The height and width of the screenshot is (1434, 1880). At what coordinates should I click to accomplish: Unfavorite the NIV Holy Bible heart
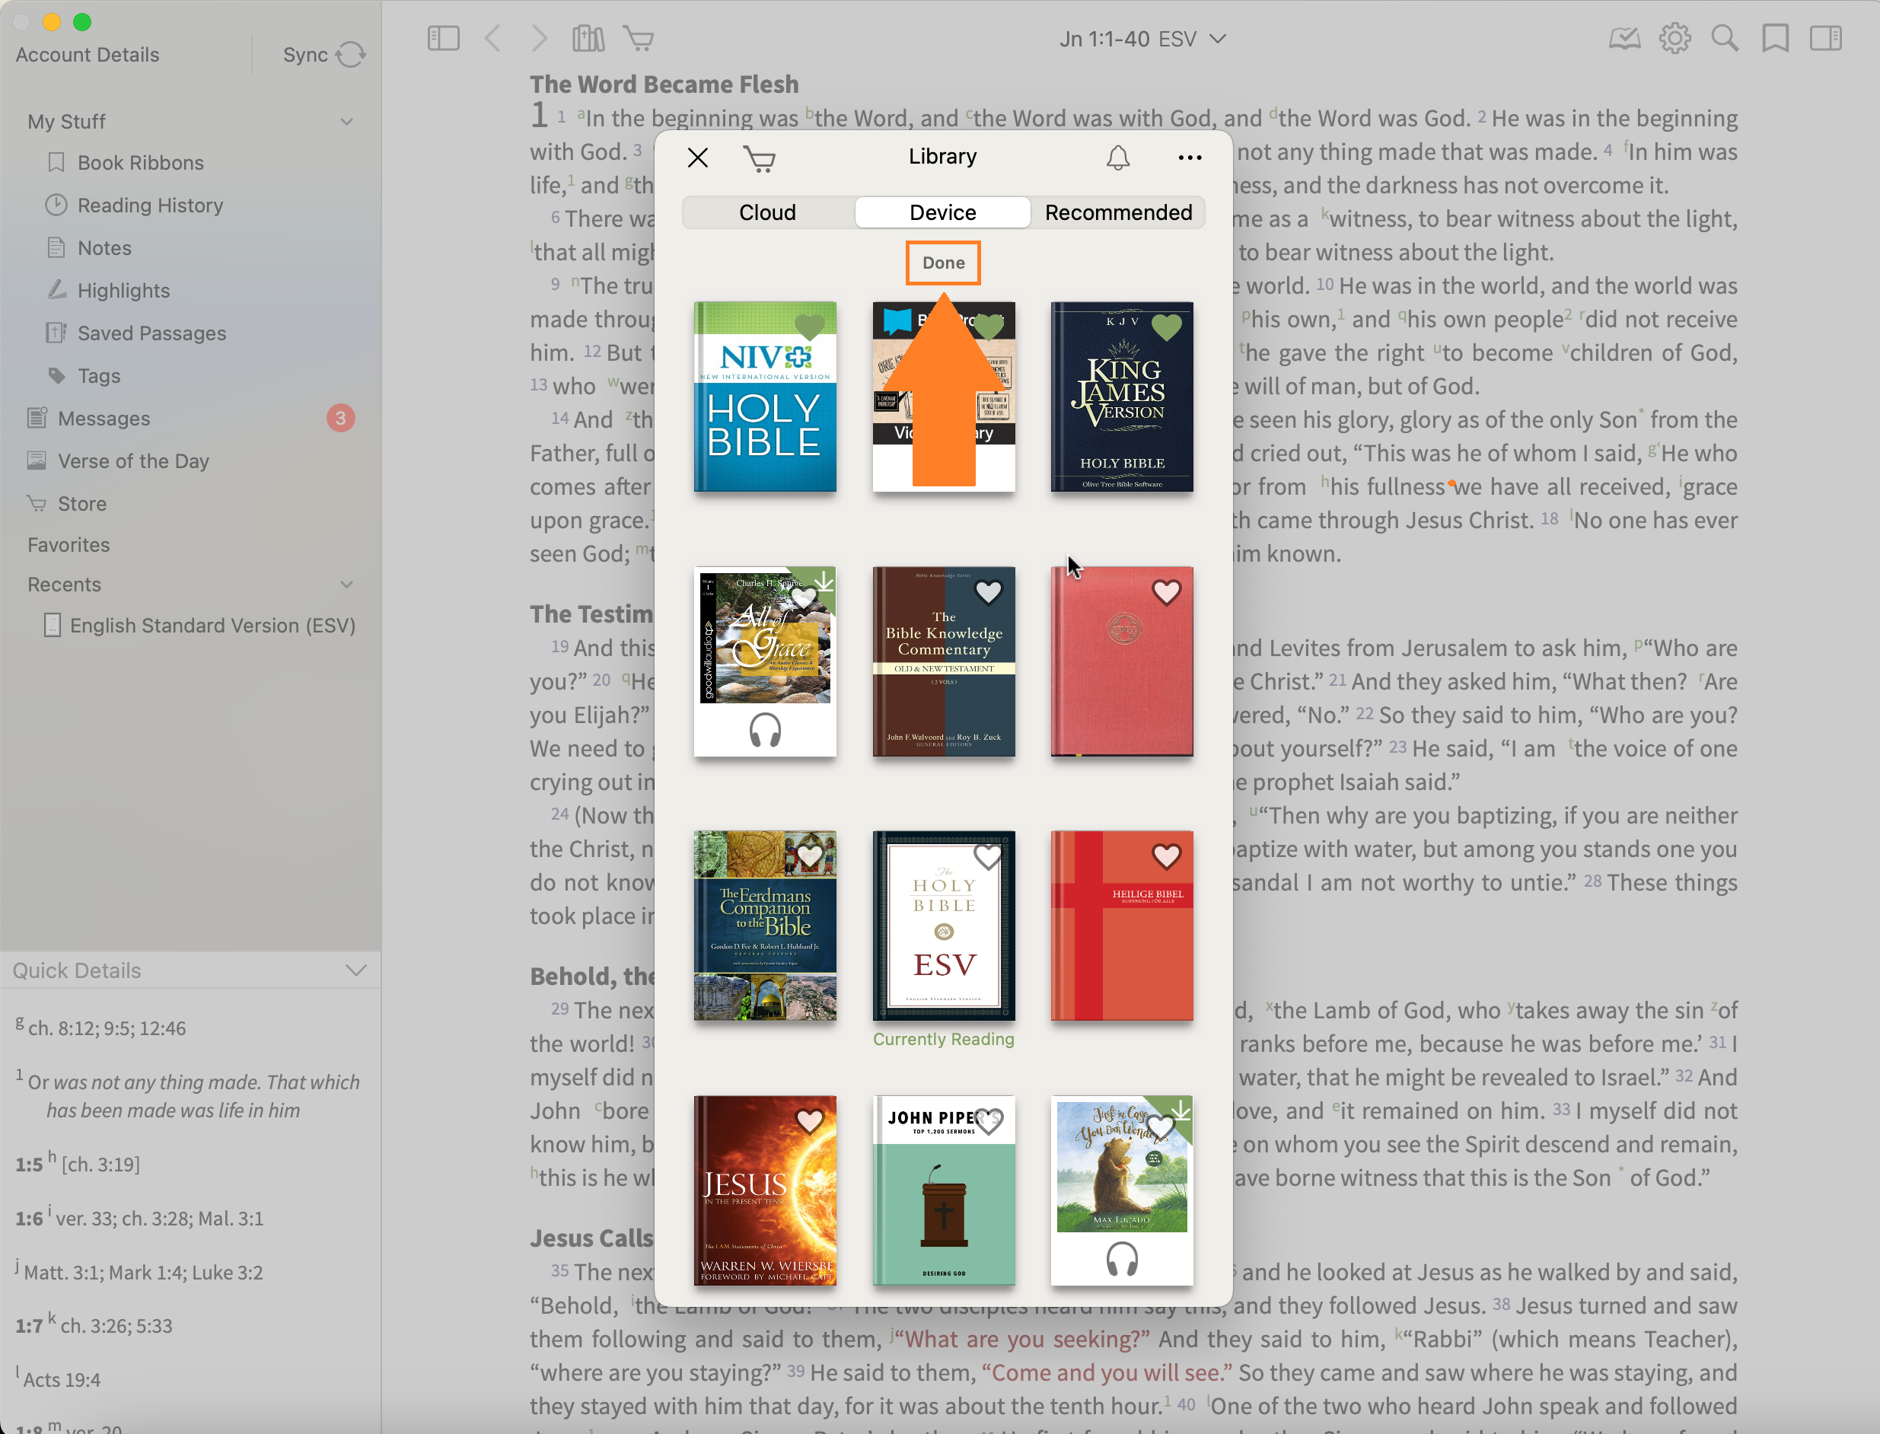(x=809, y=326)
